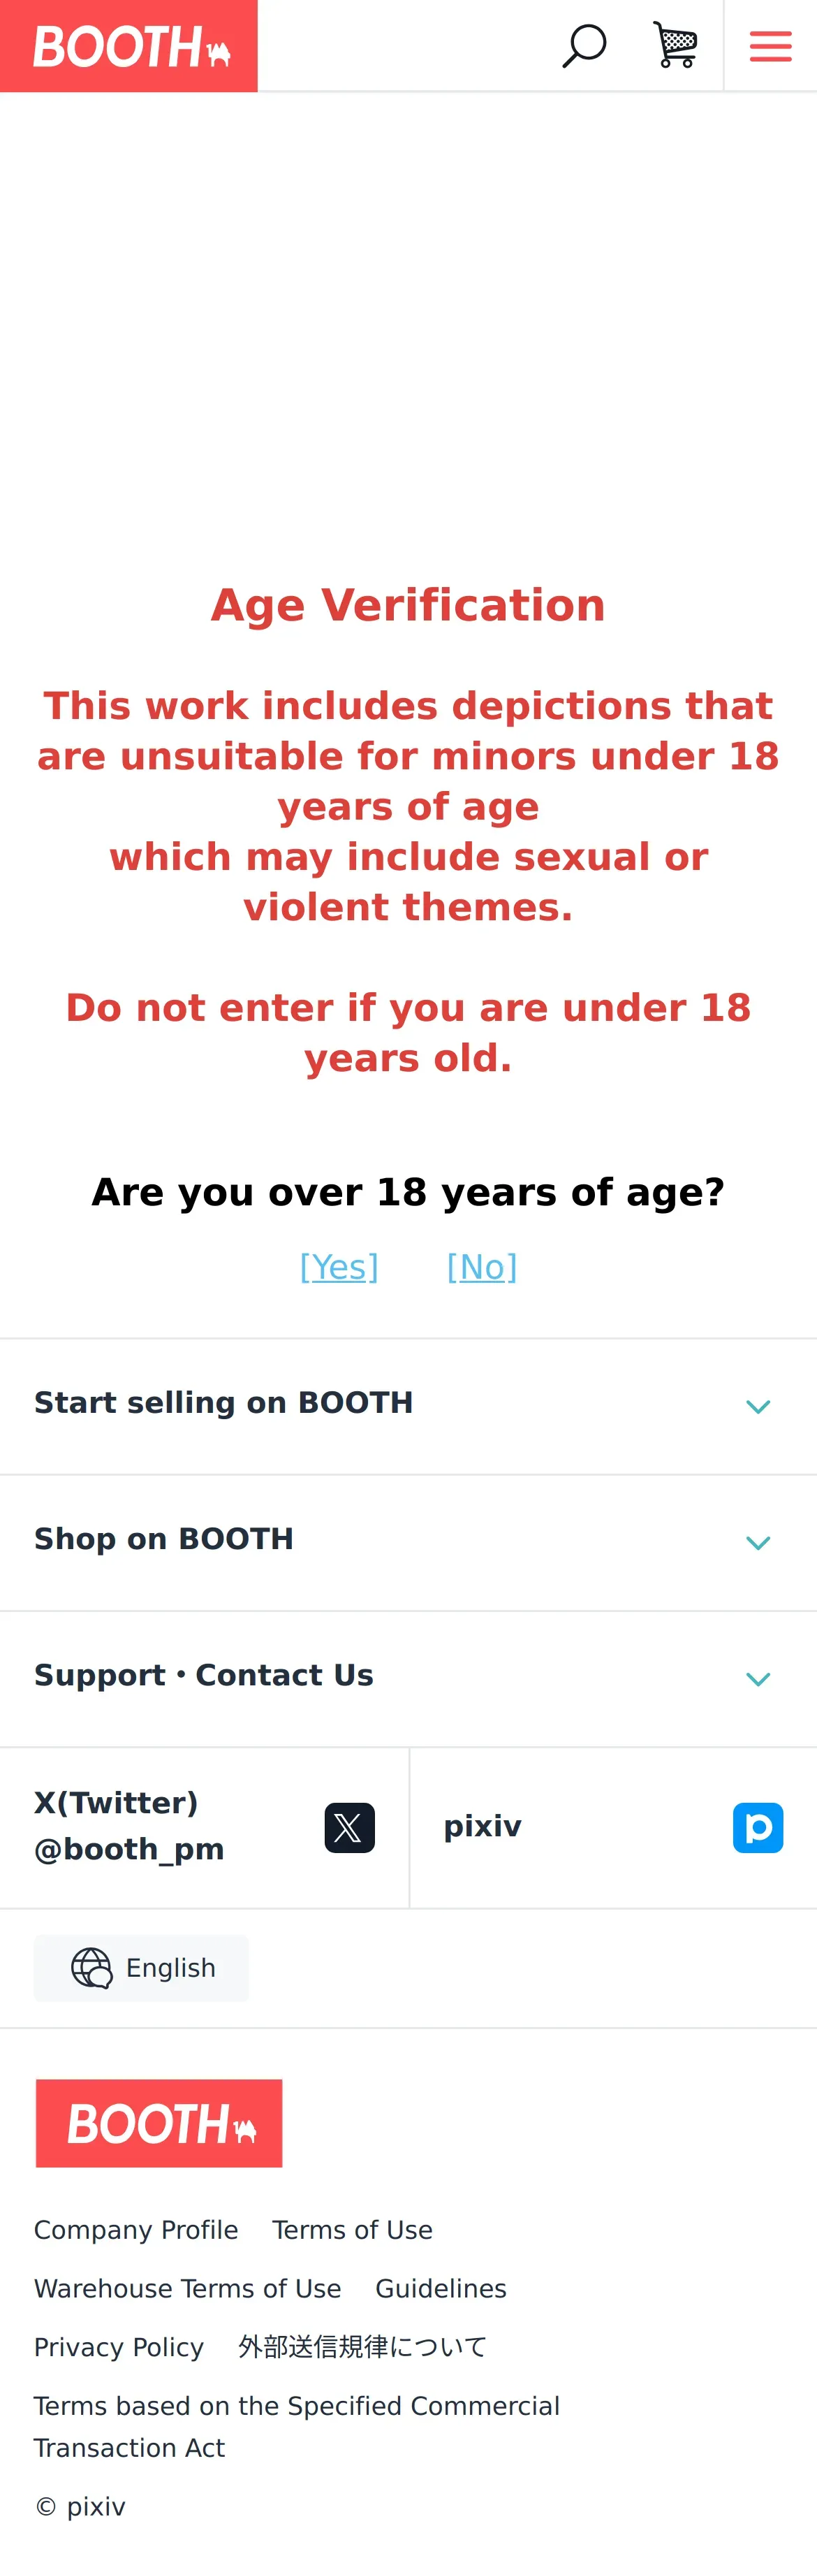Open the English language selector
Viewport: 817px width, 2570px height.
(x=170, y=1968)
